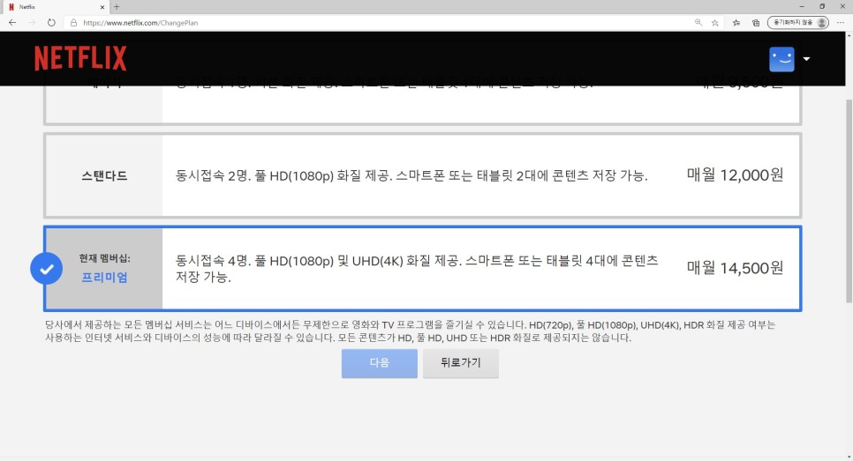Open a new tab with the plus button
The image size is (853, 461).
point(117,7)
